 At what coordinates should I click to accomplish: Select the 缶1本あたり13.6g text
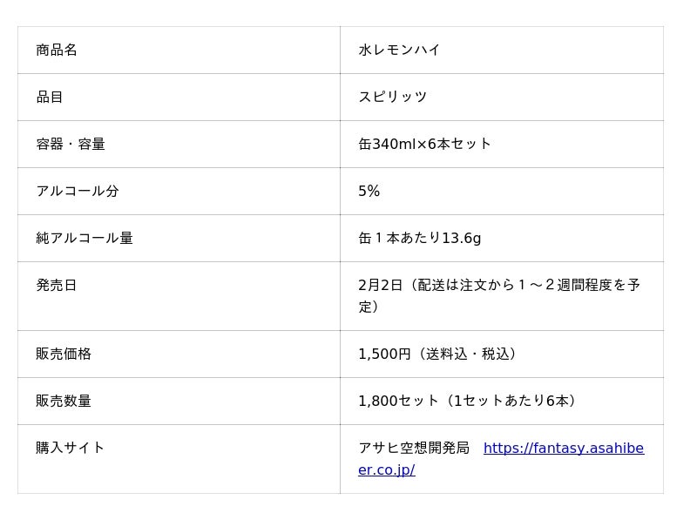pos(420,239)
